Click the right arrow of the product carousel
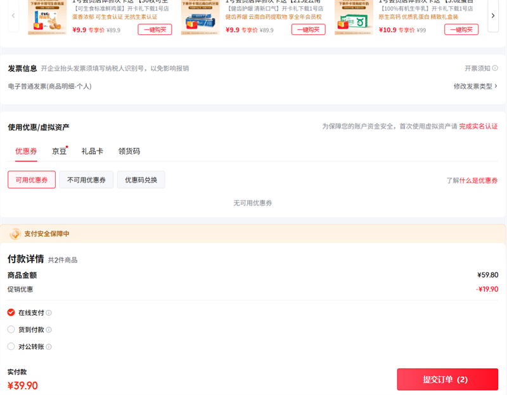 pyautogui.click(x=493, y=16)
